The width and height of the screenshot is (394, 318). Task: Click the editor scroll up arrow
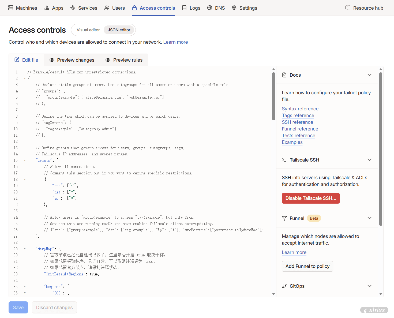tap(273, 69)
